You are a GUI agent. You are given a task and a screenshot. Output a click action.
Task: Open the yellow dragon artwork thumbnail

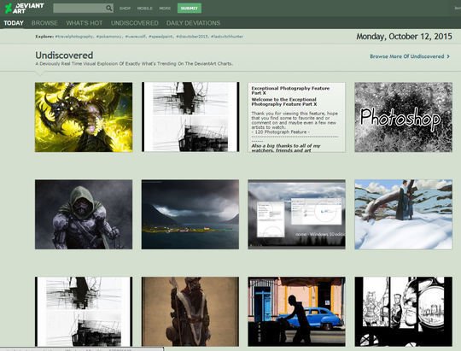coord(84,117)
